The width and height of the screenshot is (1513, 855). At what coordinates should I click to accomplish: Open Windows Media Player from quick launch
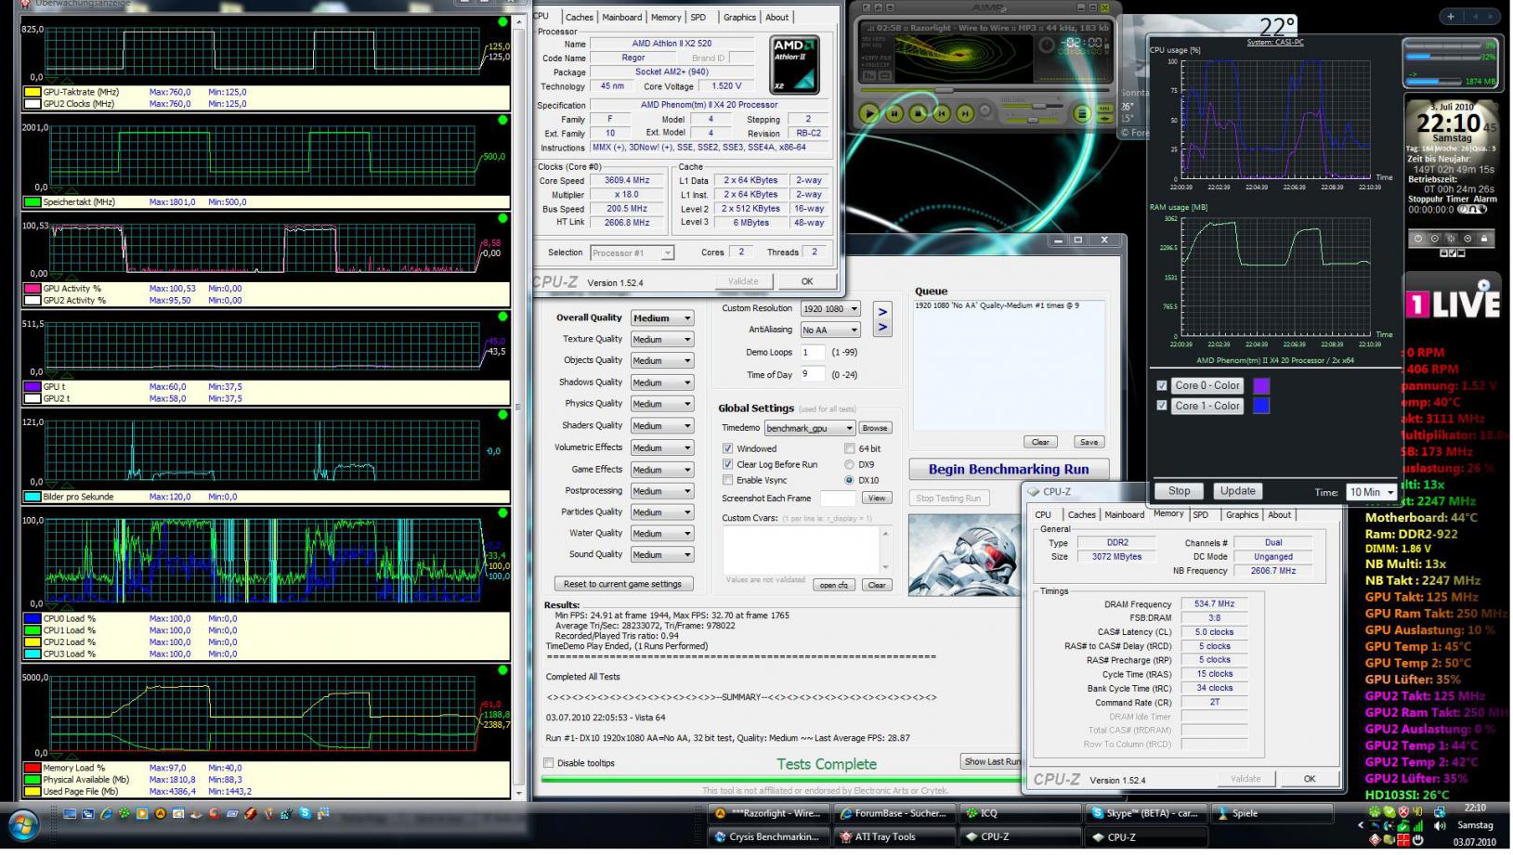(x=142, y=814)
